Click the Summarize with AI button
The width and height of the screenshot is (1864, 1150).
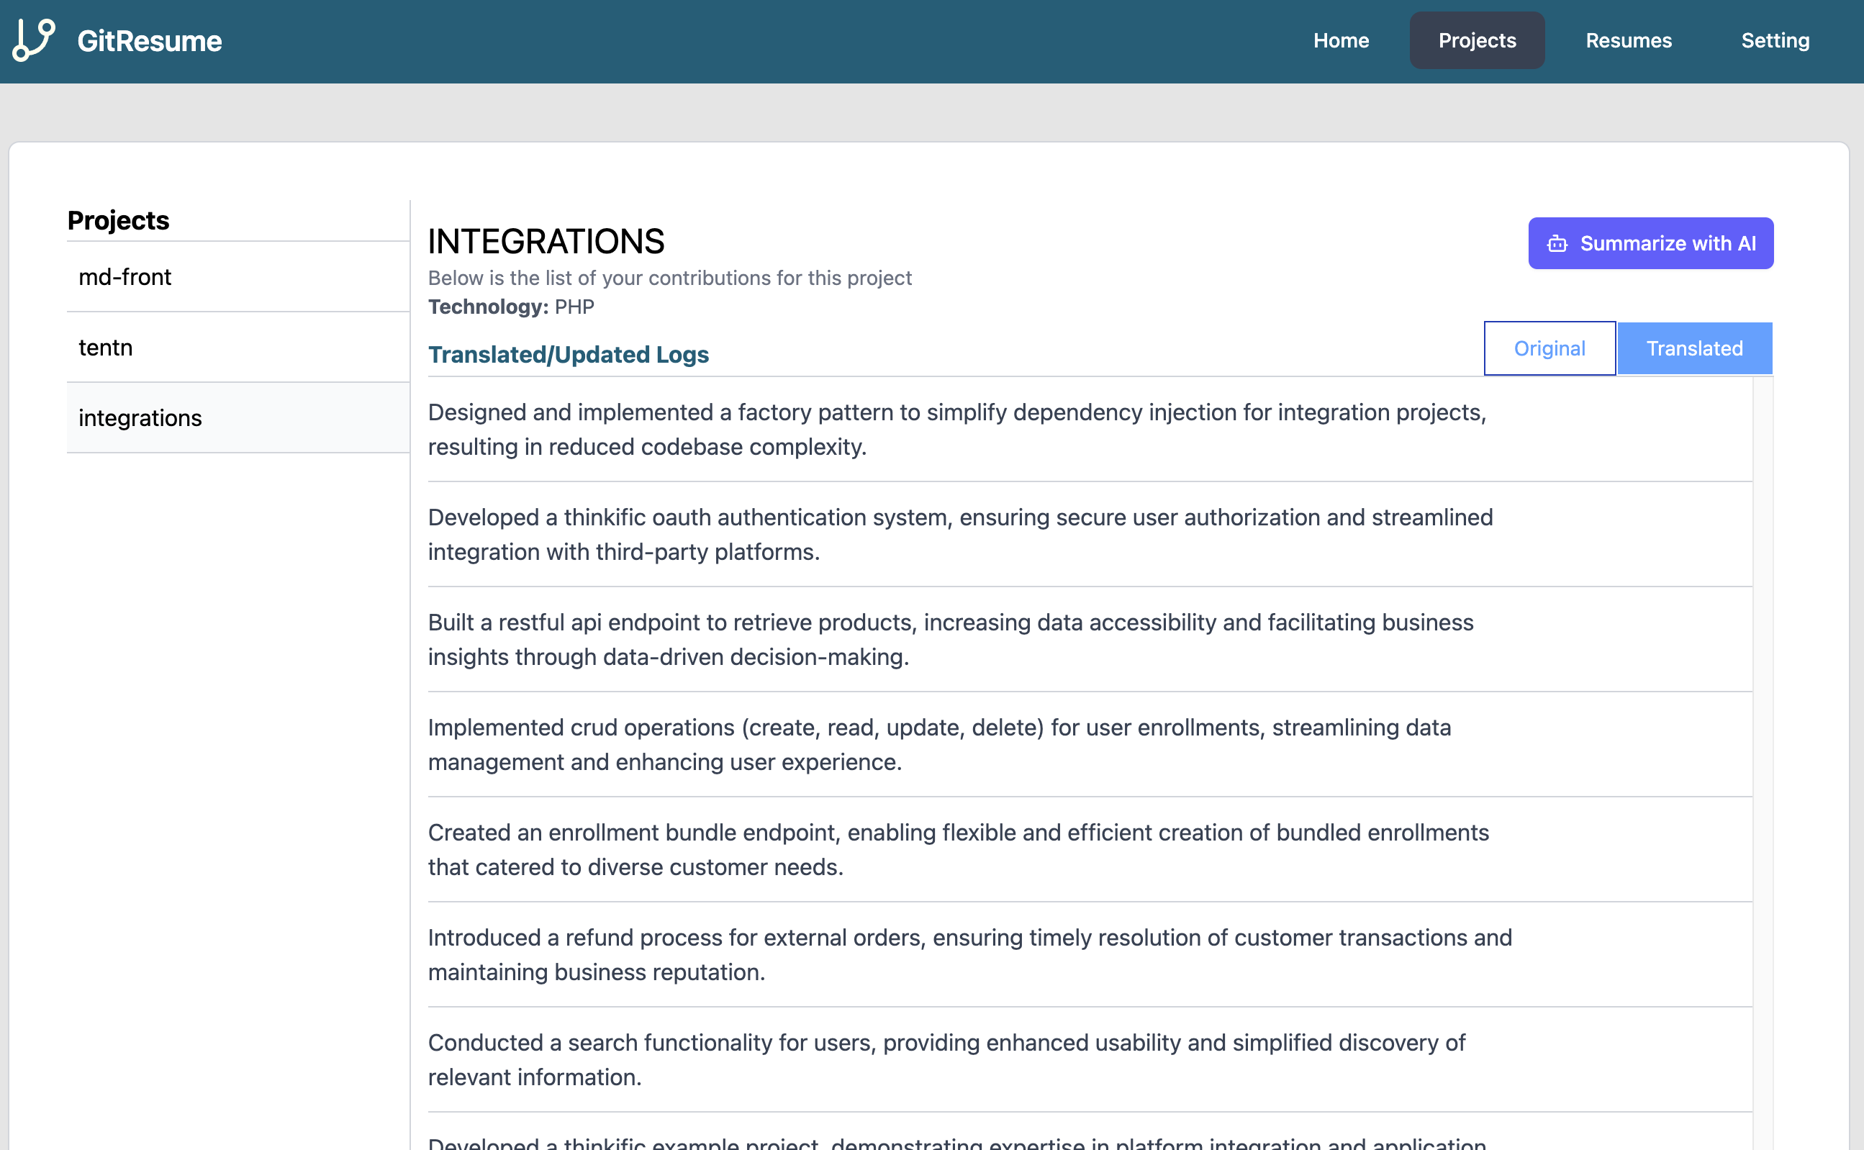1650,243
